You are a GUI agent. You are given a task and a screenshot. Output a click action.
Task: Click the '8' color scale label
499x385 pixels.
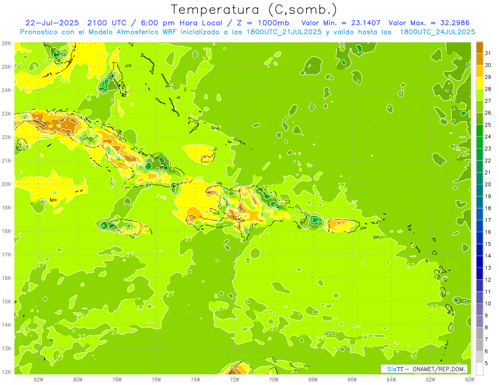point(487,327)
